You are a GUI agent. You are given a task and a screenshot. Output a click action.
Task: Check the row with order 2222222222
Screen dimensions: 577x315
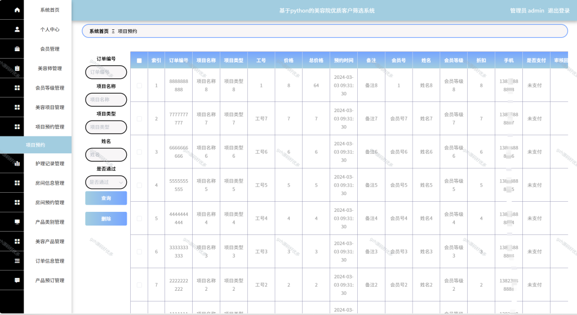(x=139, y=285)
